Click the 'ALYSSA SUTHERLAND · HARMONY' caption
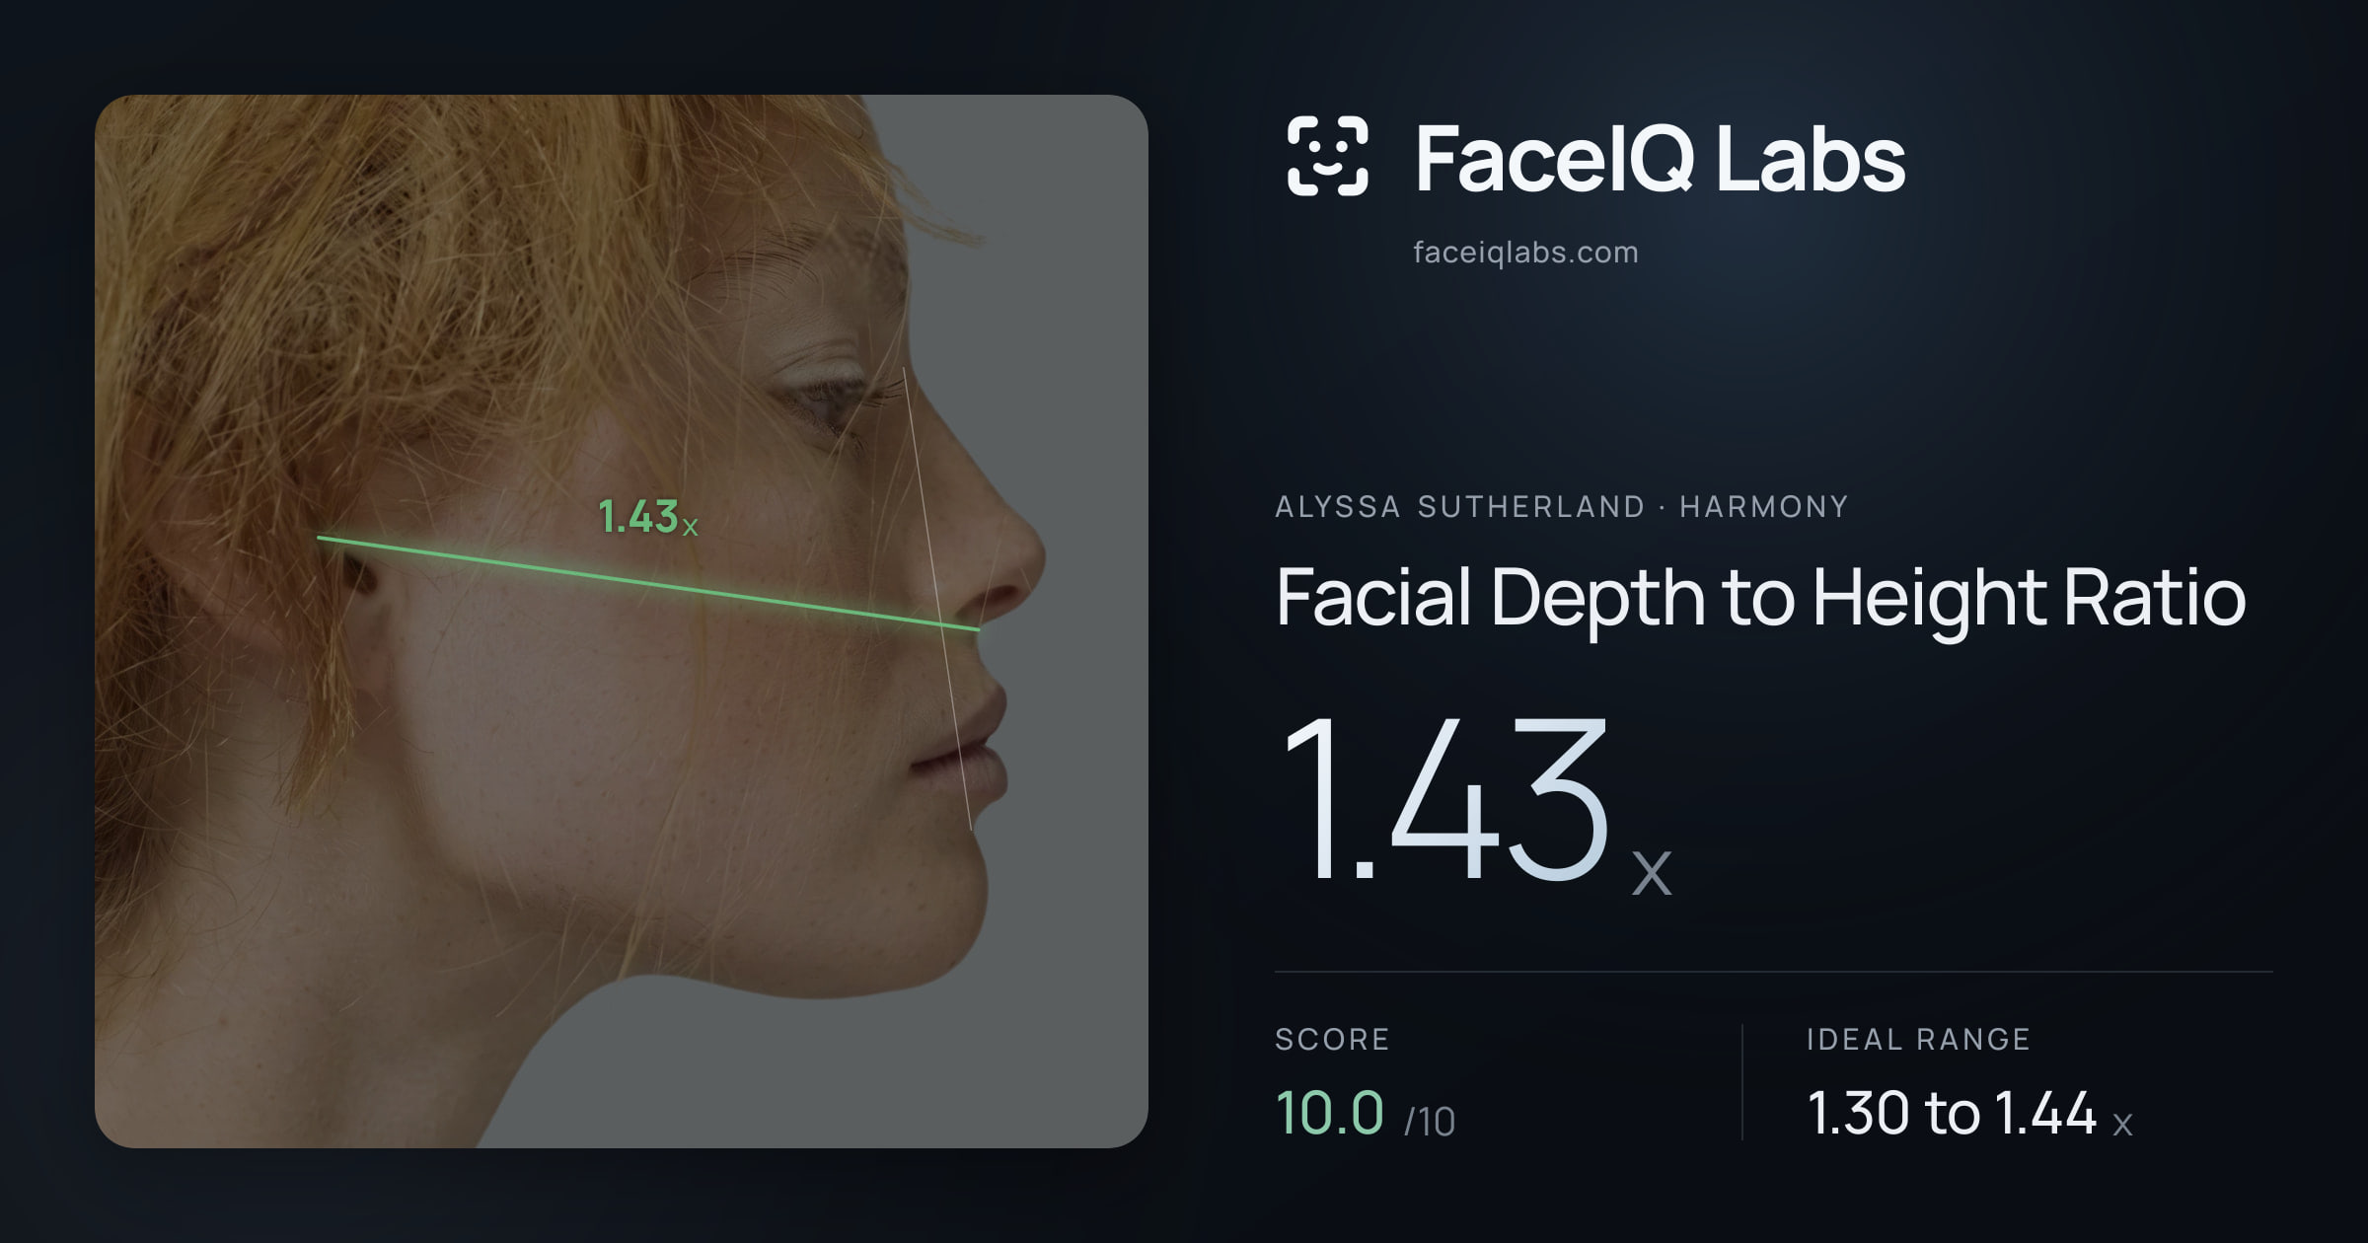Viewport: 2368px width, 1243px height. coord(1561,507)
